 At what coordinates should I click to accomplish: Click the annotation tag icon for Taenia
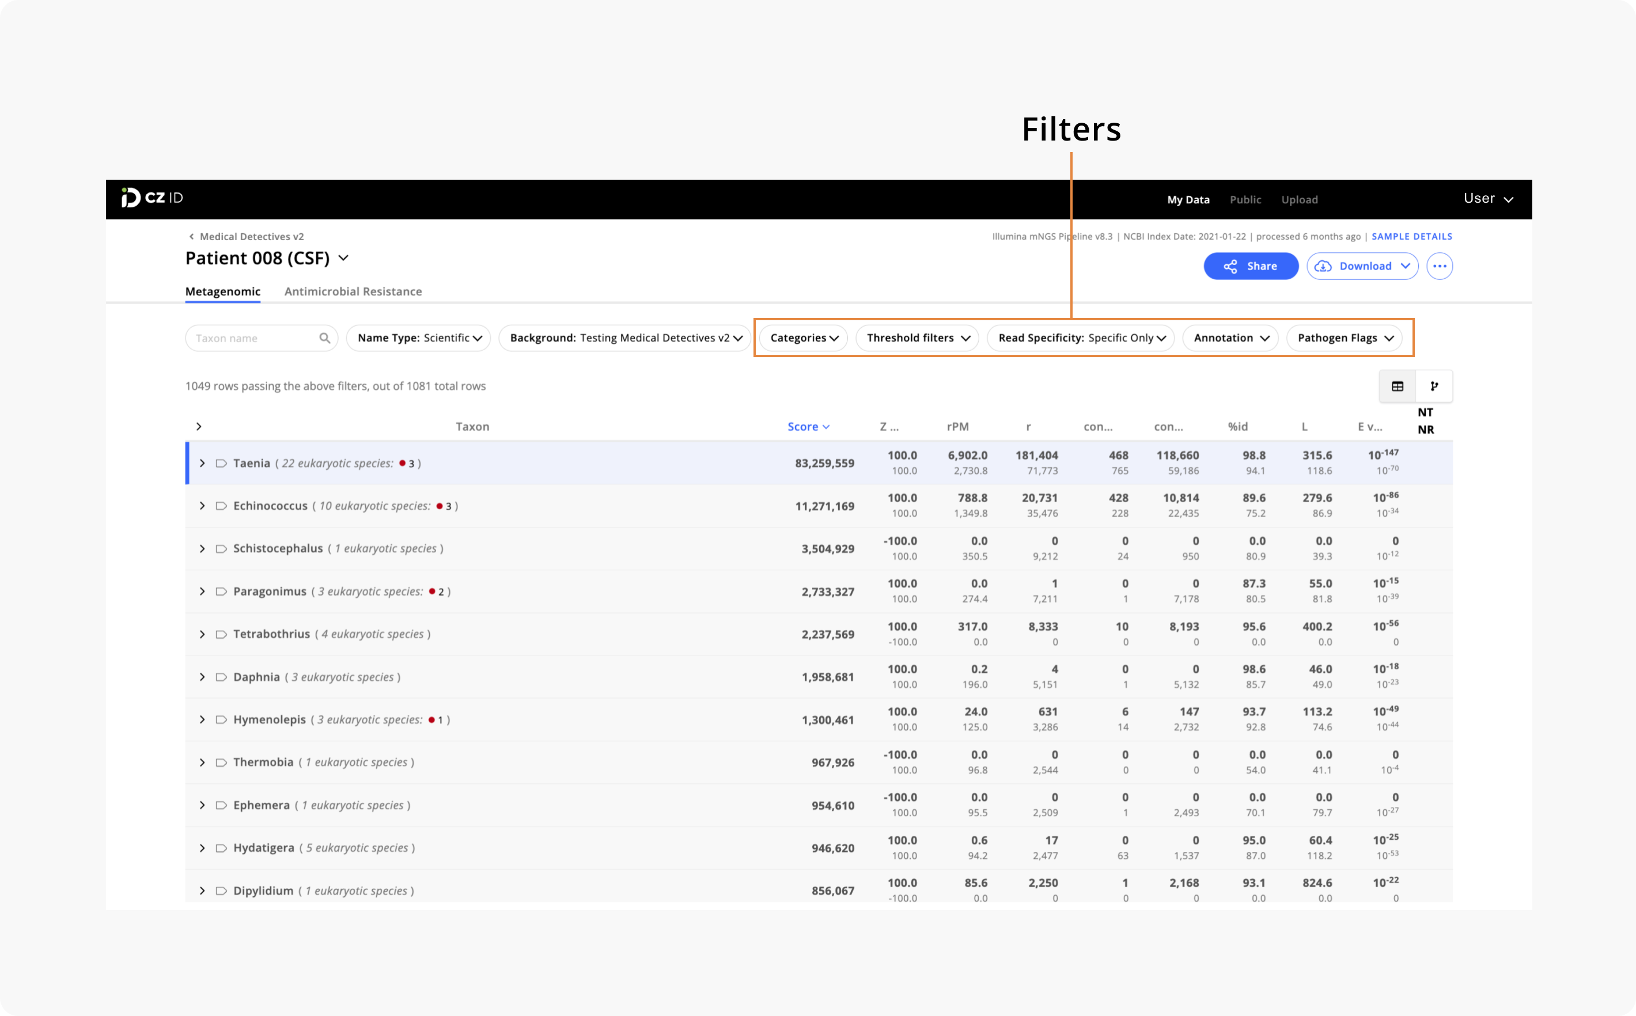click(x=221, y=463)
